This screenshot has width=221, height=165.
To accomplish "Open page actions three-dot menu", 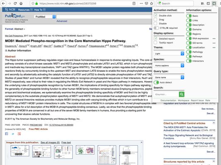I will click(141, 3).
